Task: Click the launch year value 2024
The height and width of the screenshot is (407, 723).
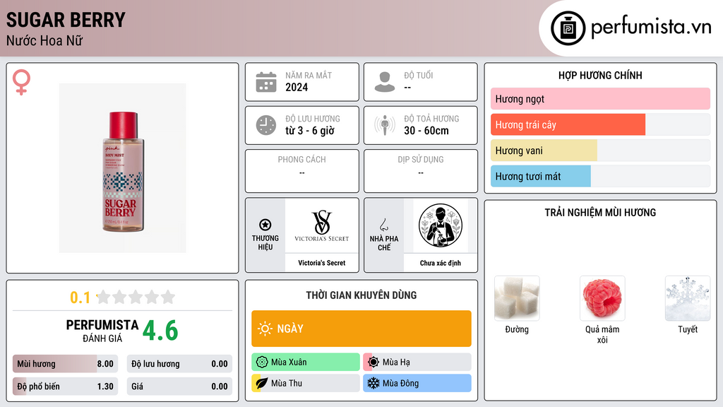Action: coord(297,87)
